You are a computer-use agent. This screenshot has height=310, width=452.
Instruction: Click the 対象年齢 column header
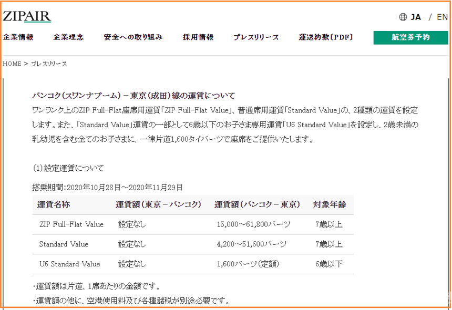coord(330,204)
